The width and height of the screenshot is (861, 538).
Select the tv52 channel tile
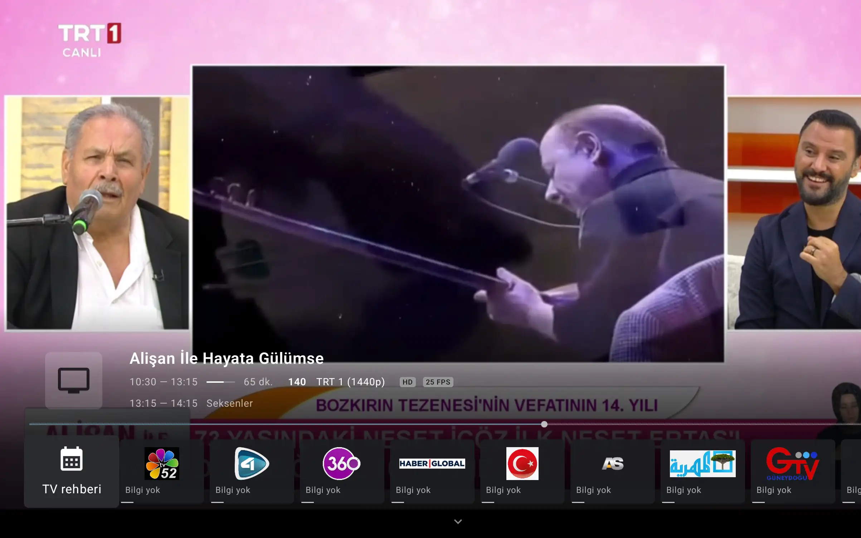162,471
